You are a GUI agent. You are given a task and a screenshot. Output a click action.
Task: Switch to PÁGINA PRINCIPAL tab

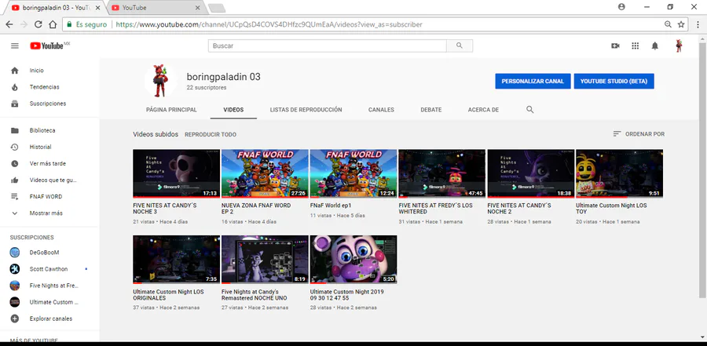coord(171,110)
